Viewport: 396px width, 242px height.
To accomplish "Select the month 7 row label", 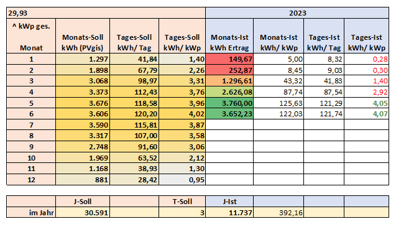I will [31, 125].
